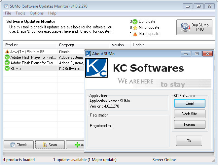
Task: Click the Buy SUMo PRO button
Action: coord(194,27)
